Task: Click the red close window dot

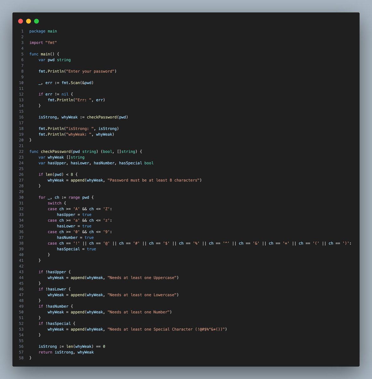Action: [21, 21]
